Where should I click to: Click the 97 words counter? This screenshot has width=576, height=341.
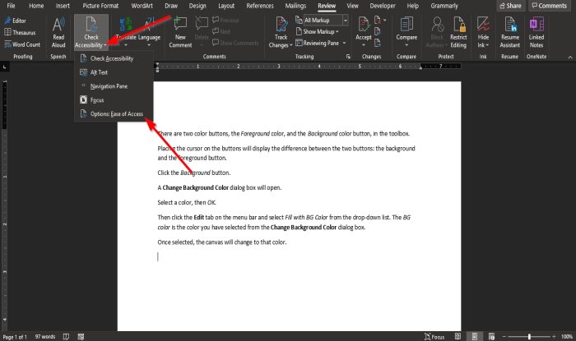(x=45, y=337)
